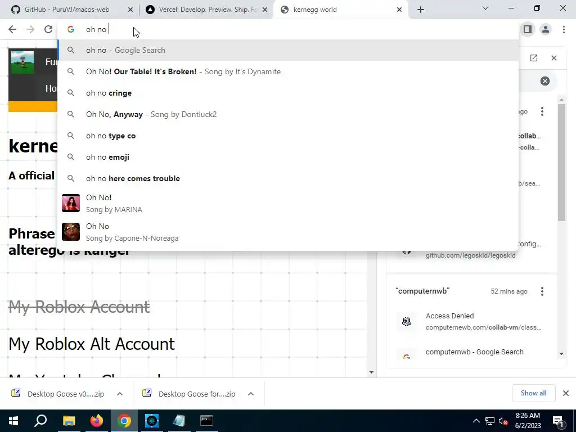Go back with the browser back arrow

[12, 29]
